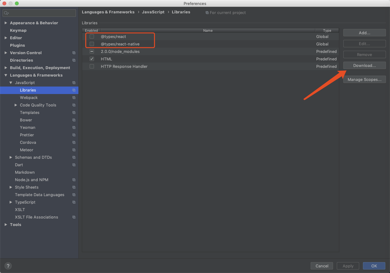The height and width of the screenshot is (273, 390).
Task: Click the Enabled column header
Action: pyautogui.click(x=92, y=31)
